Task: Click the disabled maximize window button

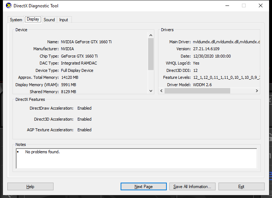Action: coord(244,6)
